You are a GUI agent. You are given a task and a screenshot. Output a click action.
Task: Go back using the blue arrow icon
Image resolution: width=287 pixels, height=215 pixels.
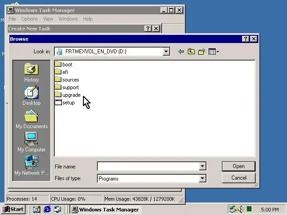(x=181, y=52)
